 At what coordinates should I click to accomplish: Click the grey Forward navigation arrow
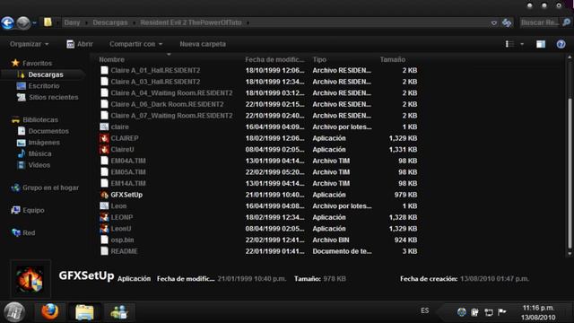[x=23, y=22]
